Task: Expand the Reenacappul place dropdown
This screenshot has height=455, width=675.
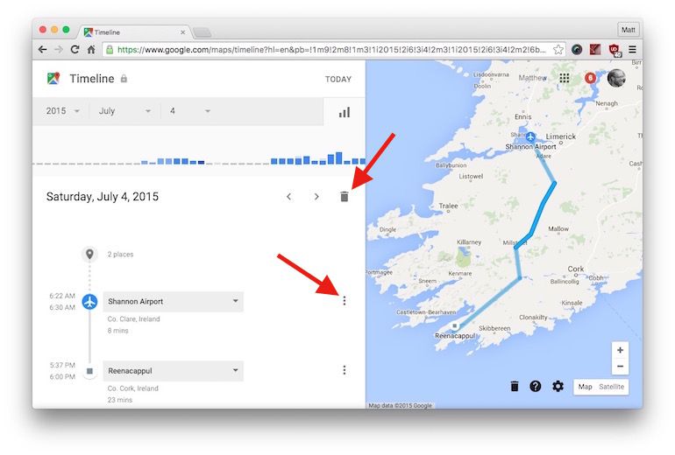Action: pos(173,371)
